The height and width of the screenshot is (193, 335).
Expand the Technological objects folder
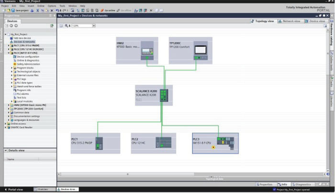point(12,71)
